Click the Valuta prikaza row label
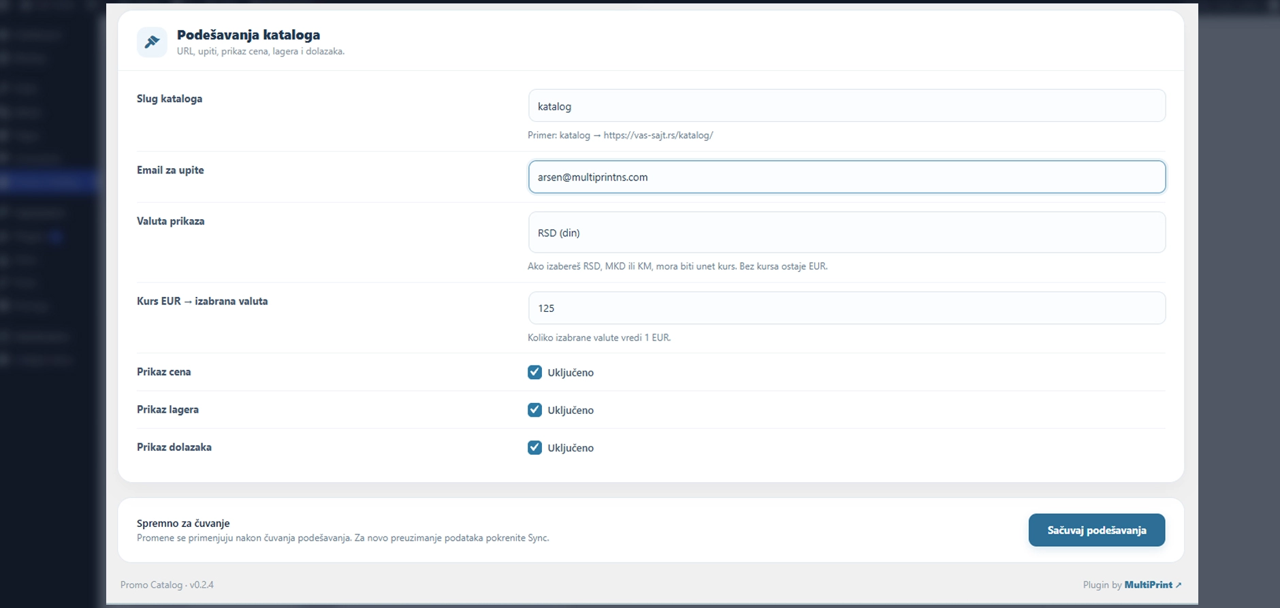Screen dimensions: 1280x608 170,221
